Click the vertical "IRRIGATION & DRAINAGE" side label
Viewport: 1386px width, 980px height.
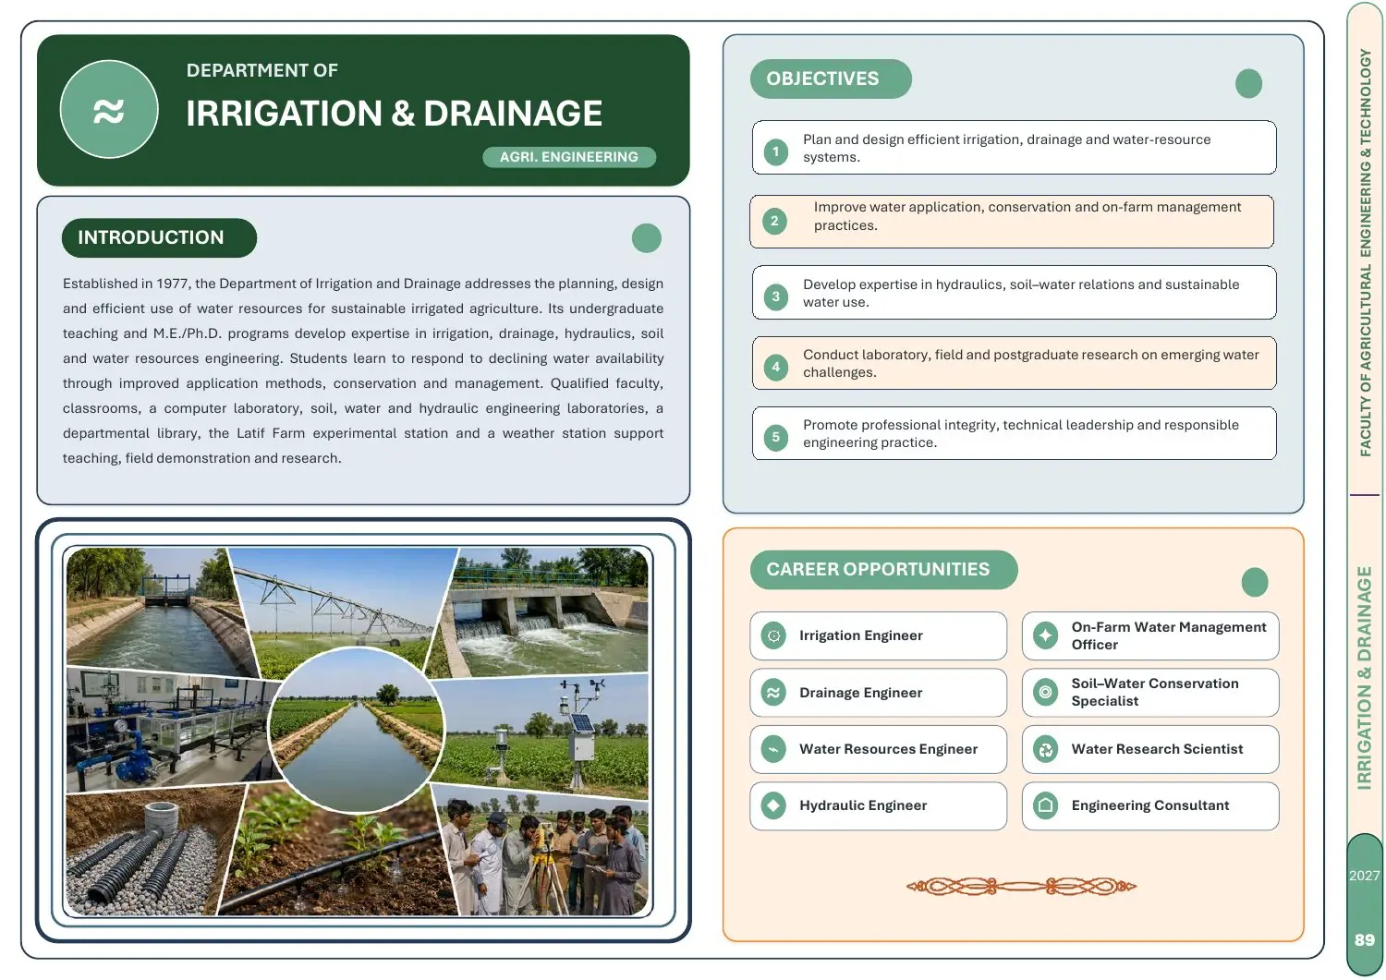(x=1365, y=678)
